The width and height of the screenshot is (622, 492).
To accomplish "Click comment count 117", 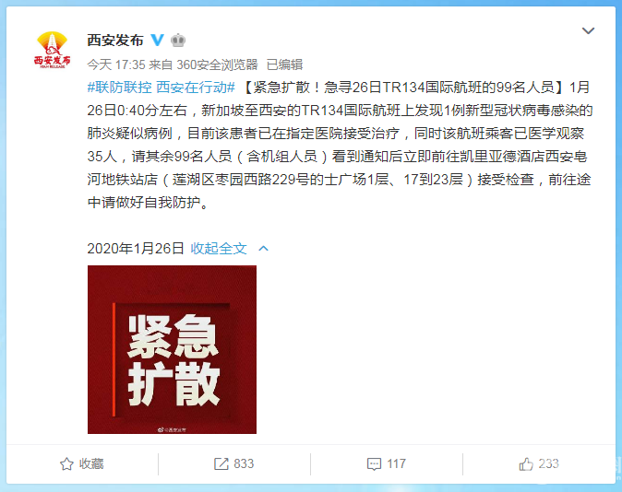I will coord(396,463).
